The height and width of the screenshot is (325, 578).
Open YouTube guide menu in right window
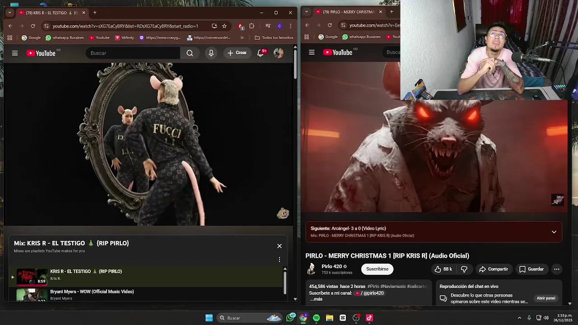[312, 53]
